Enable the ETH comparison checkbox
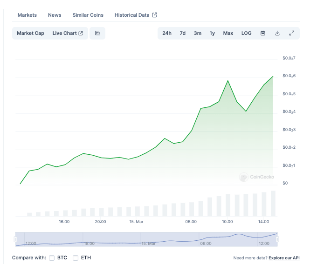324x264 pixels. click(76, 257)
